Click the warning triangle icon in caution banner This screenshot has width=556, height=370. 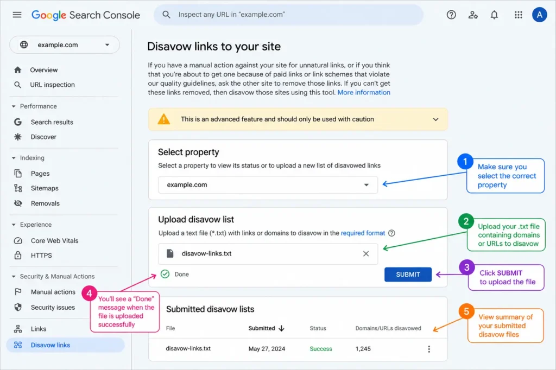(x=163, y=119)
